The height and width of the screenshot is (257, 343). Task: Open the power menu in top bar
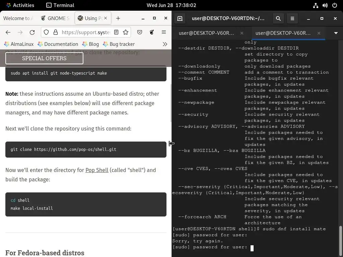coord(335,5)
